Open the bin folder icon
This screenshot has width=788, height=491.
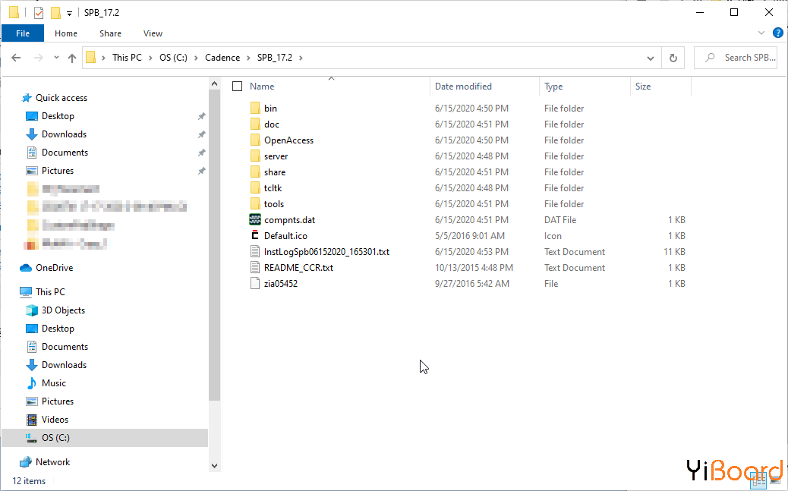(x=255, y=108)
